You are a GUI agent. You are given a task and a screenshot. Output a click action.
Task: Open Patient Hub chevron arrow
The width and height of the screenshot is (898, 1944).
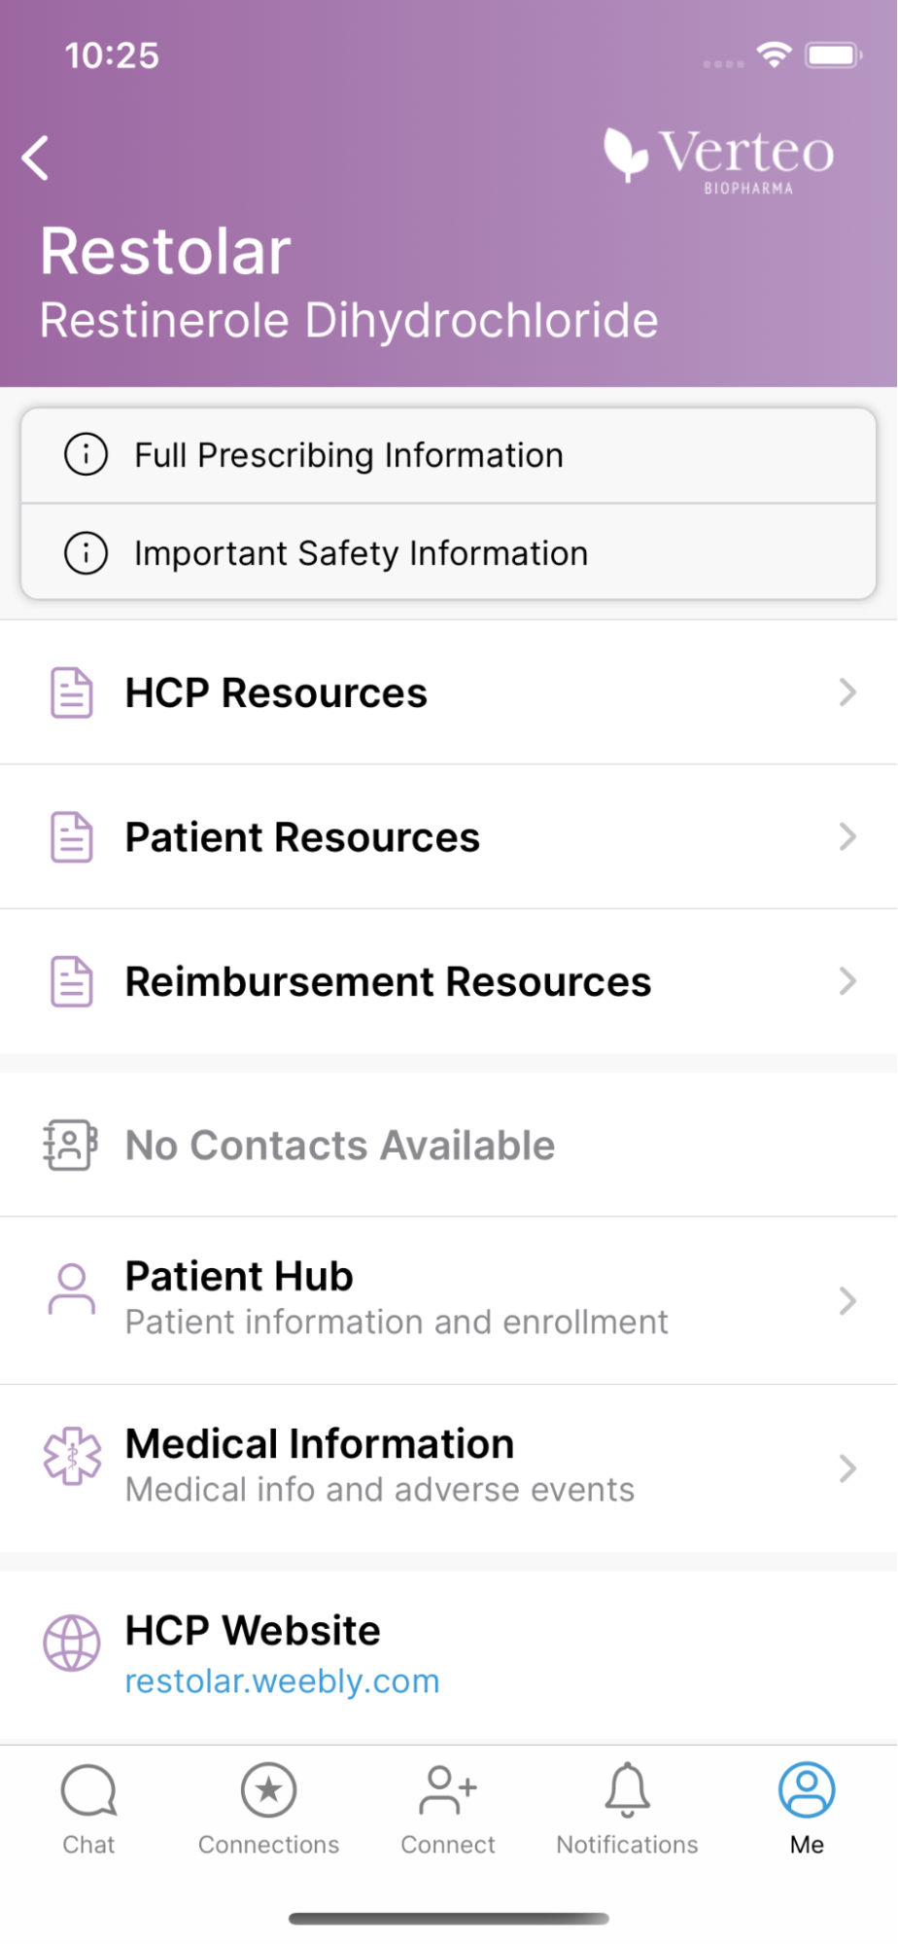847,1300
